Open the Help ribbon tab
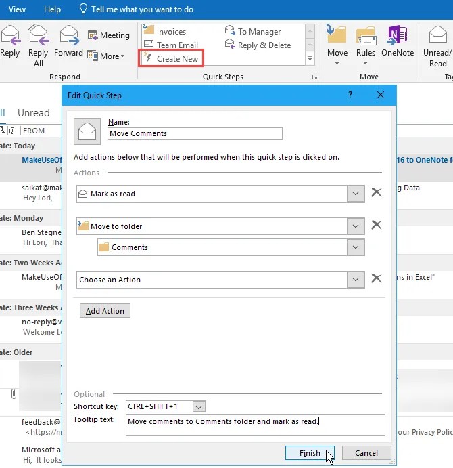 coord(52,9)
